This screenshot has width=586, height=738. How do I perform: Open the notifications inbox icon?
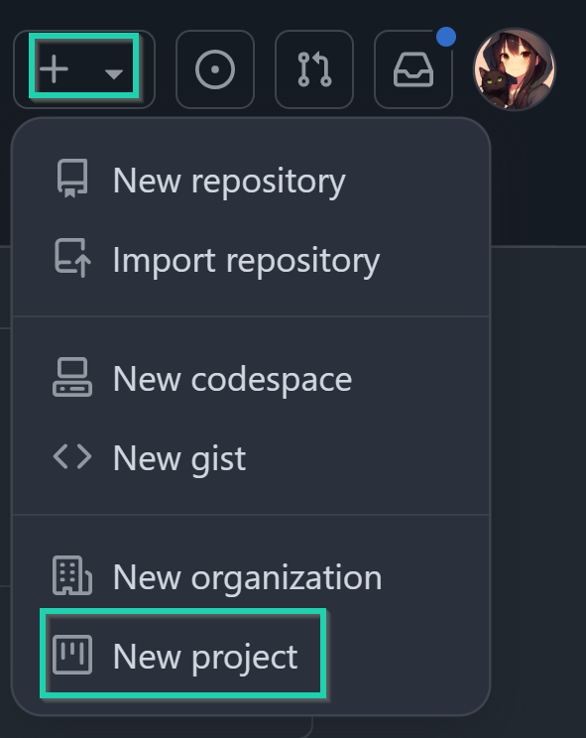pos(412,69)
